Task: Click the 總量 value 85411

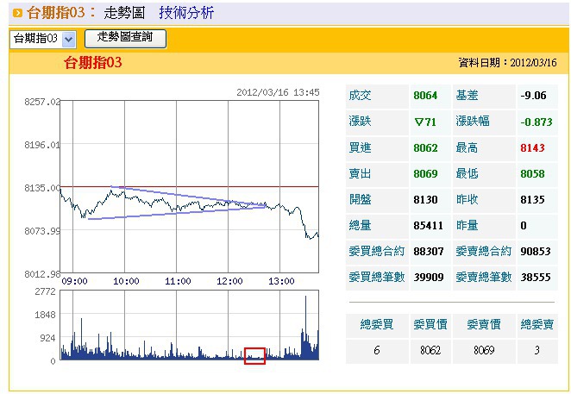Action: pos(428,225)
